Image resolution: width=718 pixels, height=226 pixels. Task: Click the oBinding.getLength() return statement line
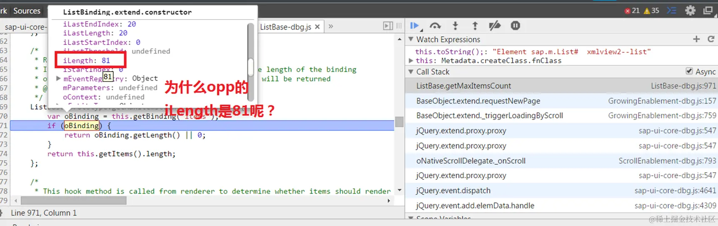135,135
